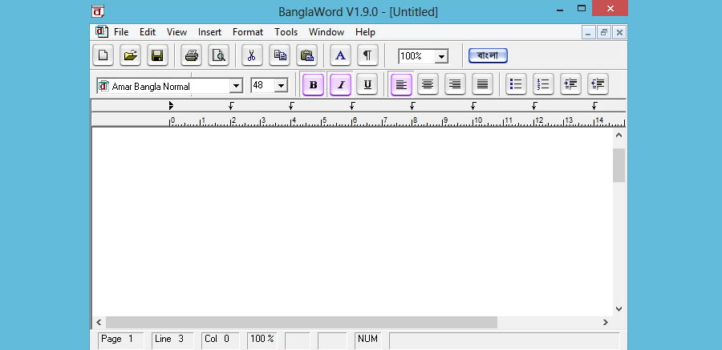Open the Tools menu

point(286,32)
